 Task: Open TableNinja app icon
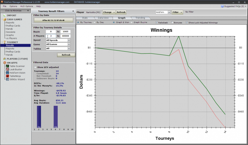pyautogui.click(x=7, y=76)
